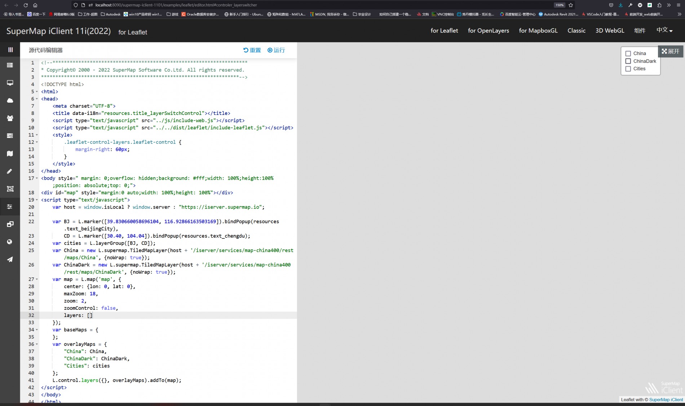This screenshot has height=406, width=685.
Task: Collapse the sidebar via three-bar icon
Action: (10, 50)
